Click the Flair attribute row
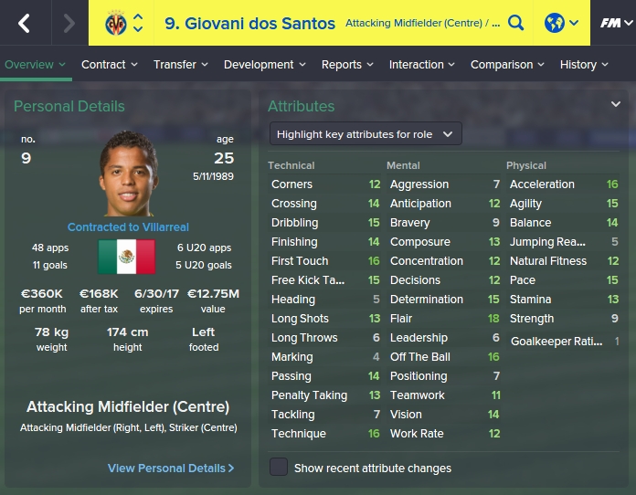 (x=444, y=319)
